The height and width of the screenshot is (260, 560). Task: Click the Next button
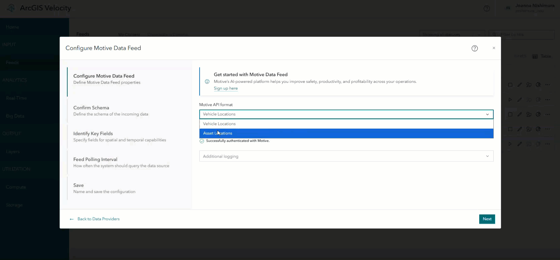pyautogui.click(x=487, y=219)
